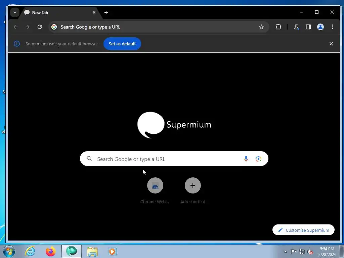Open the Windows Start menu
This screenshot has width=344, height=258.
(x=9, y=251)
